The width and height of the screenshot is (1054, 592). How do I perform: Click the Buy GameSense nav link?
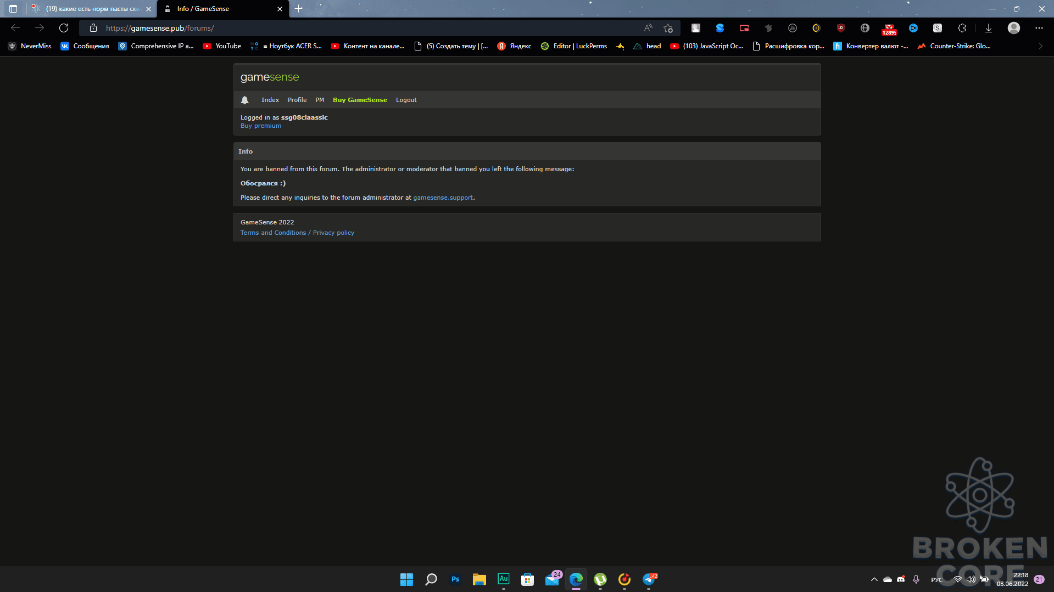(360, 100)
